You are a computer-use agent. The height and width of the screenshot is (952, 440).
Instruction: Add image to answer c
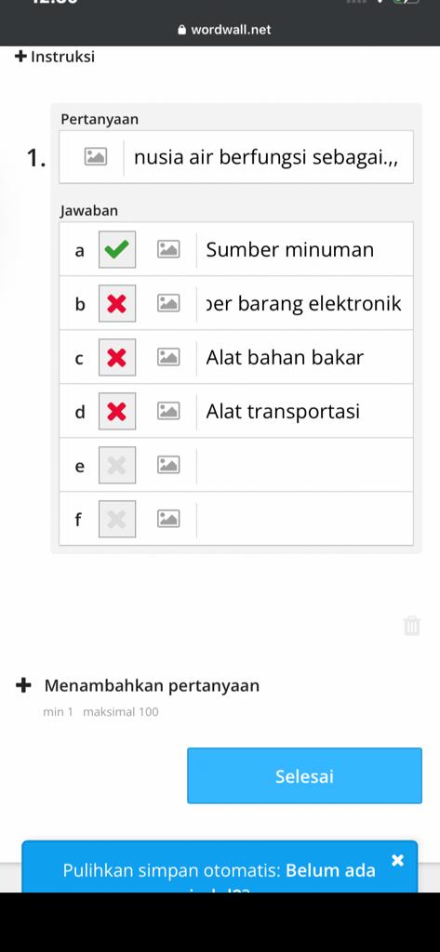[x=168, y=357]
